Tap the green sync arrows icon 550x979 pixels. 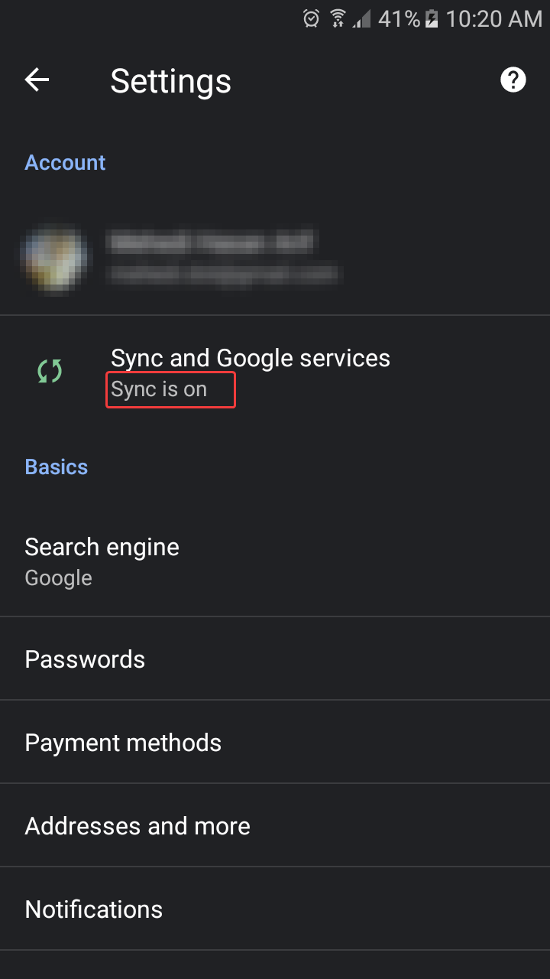click(50, 372)
